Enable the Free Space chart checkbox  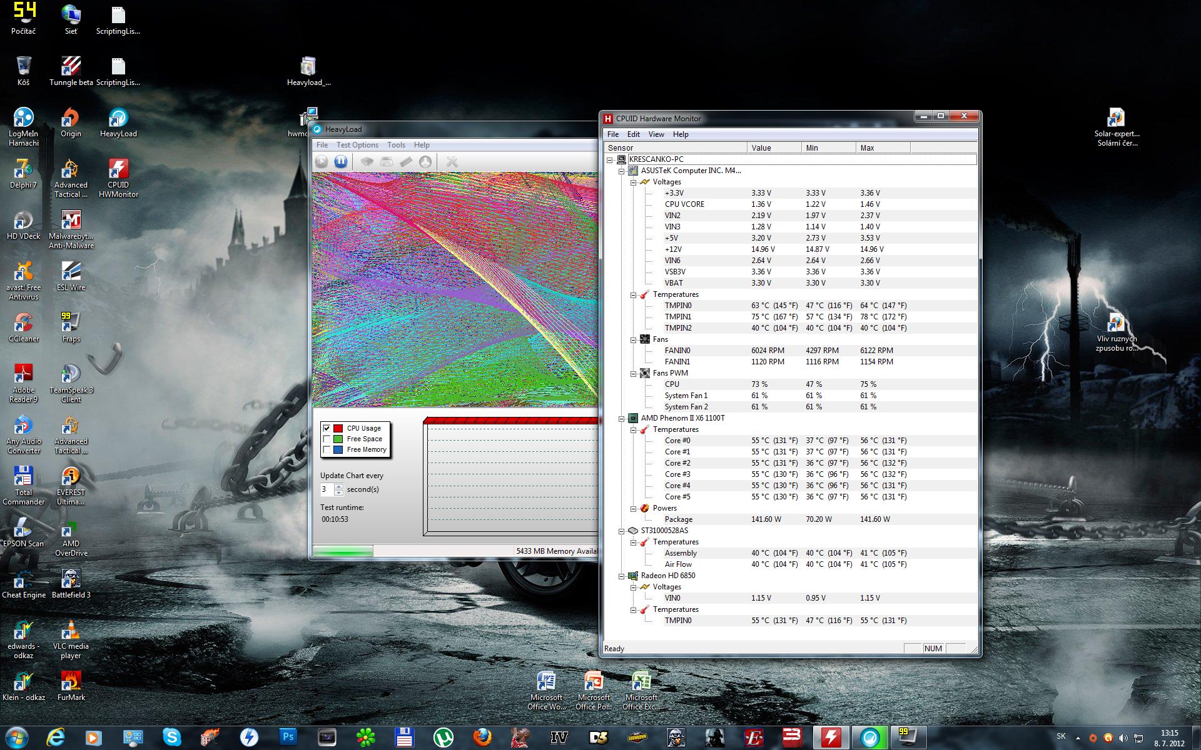(x=327, y=439)
